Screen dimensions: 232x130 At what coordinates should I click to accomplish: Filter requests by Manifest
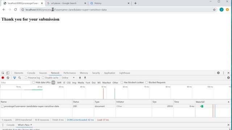tap(107, 83)
